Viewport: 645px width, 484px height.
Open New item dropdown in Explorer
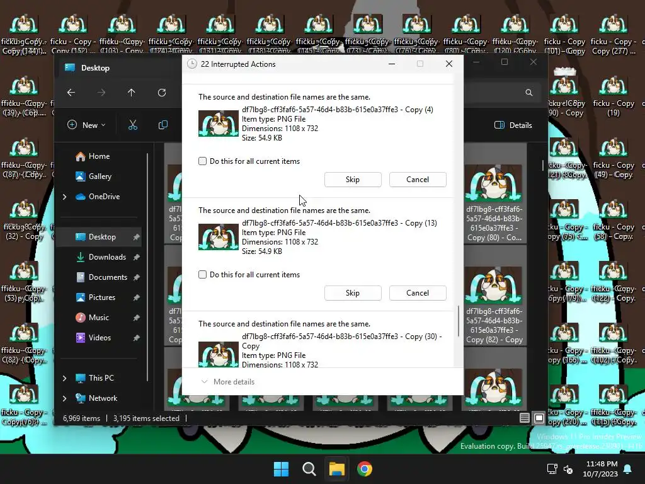[x=86, y=125]
